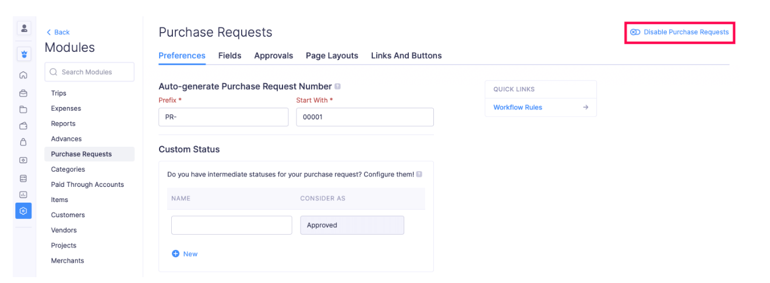770x283 pixels.
Task: Click the toggle icon beside Disable Purchase Requests
Action: click(635, 32)
